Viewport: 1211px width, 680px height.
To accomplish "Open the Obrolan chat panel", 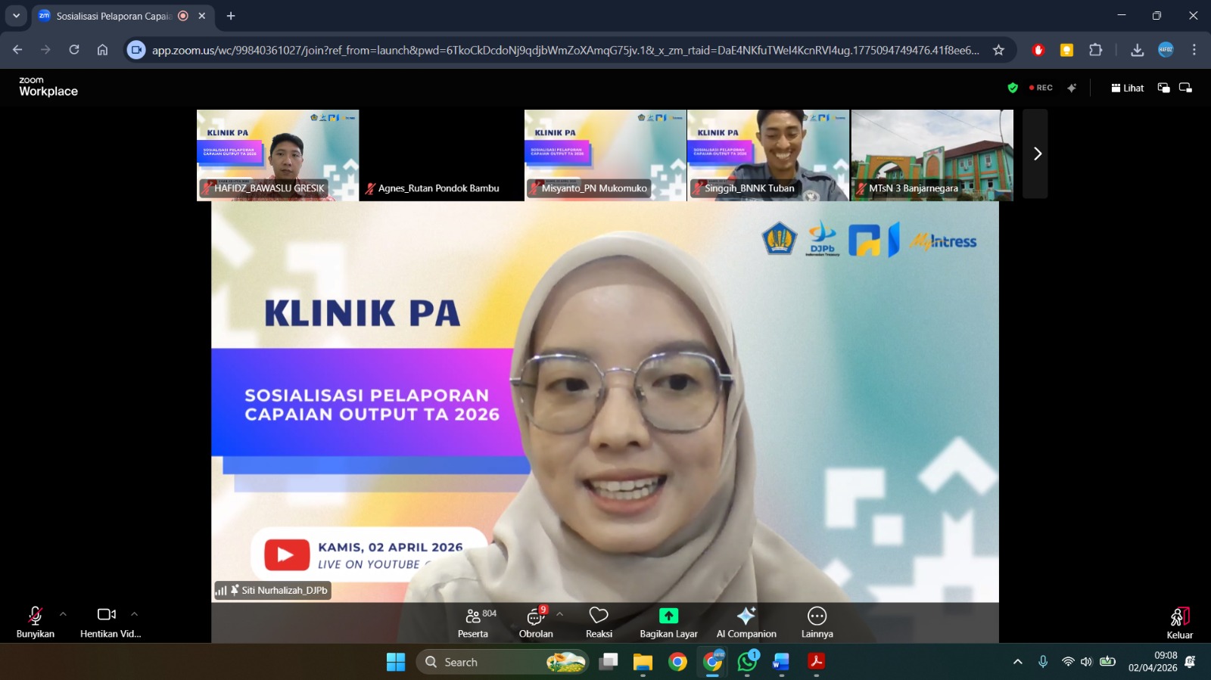I will [x=536, y=623].
